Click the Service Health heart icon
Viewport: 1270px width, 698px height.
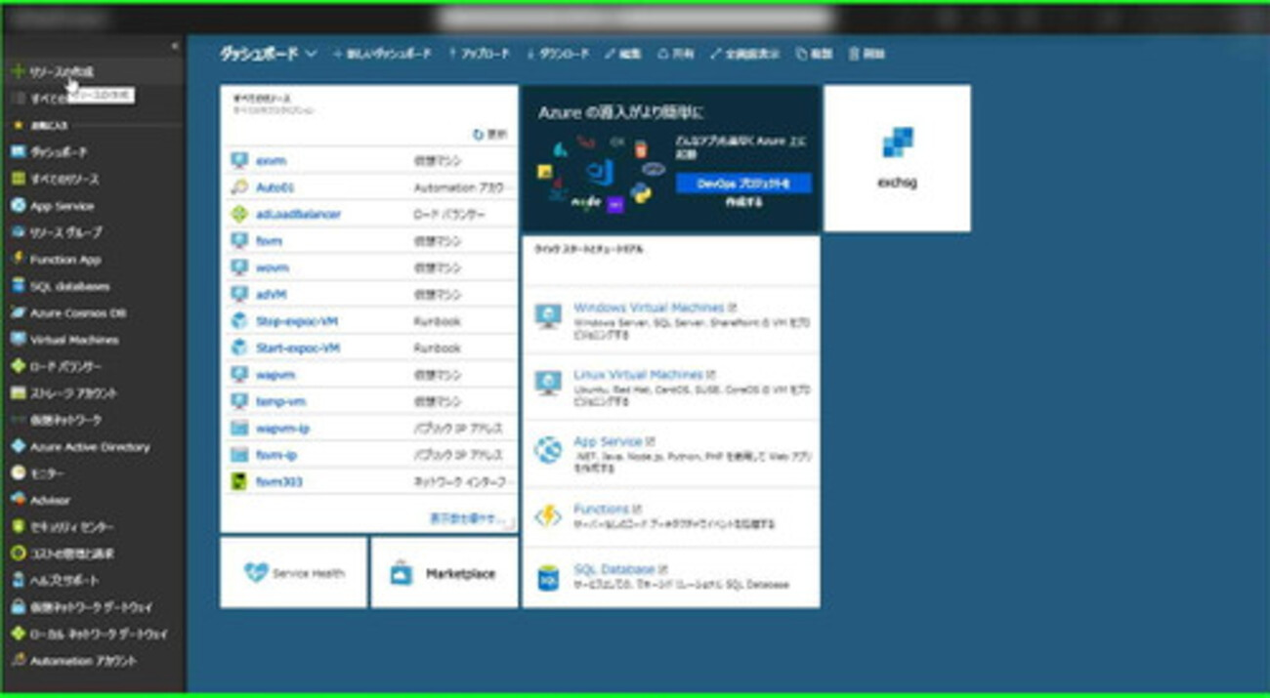(255, 573)
